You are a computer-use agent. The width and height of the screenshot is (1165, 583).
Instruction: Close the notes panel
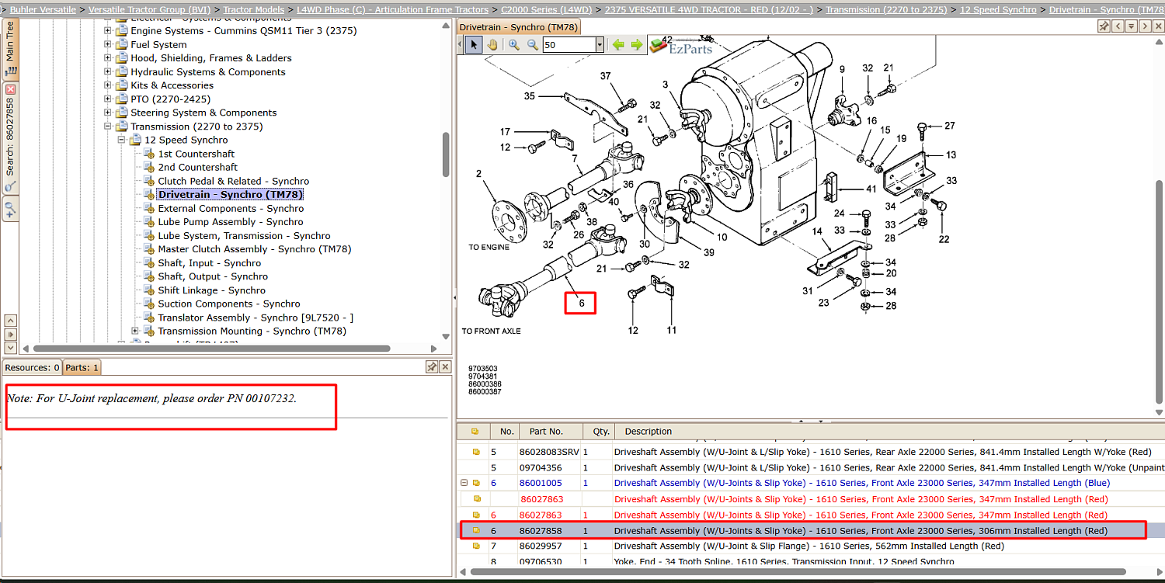click(x=445, y=366)
